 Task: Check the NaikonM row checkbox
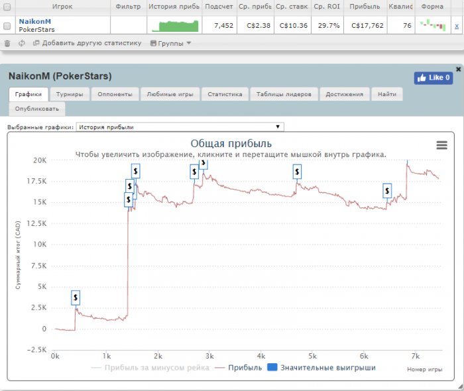coord(7,26)
